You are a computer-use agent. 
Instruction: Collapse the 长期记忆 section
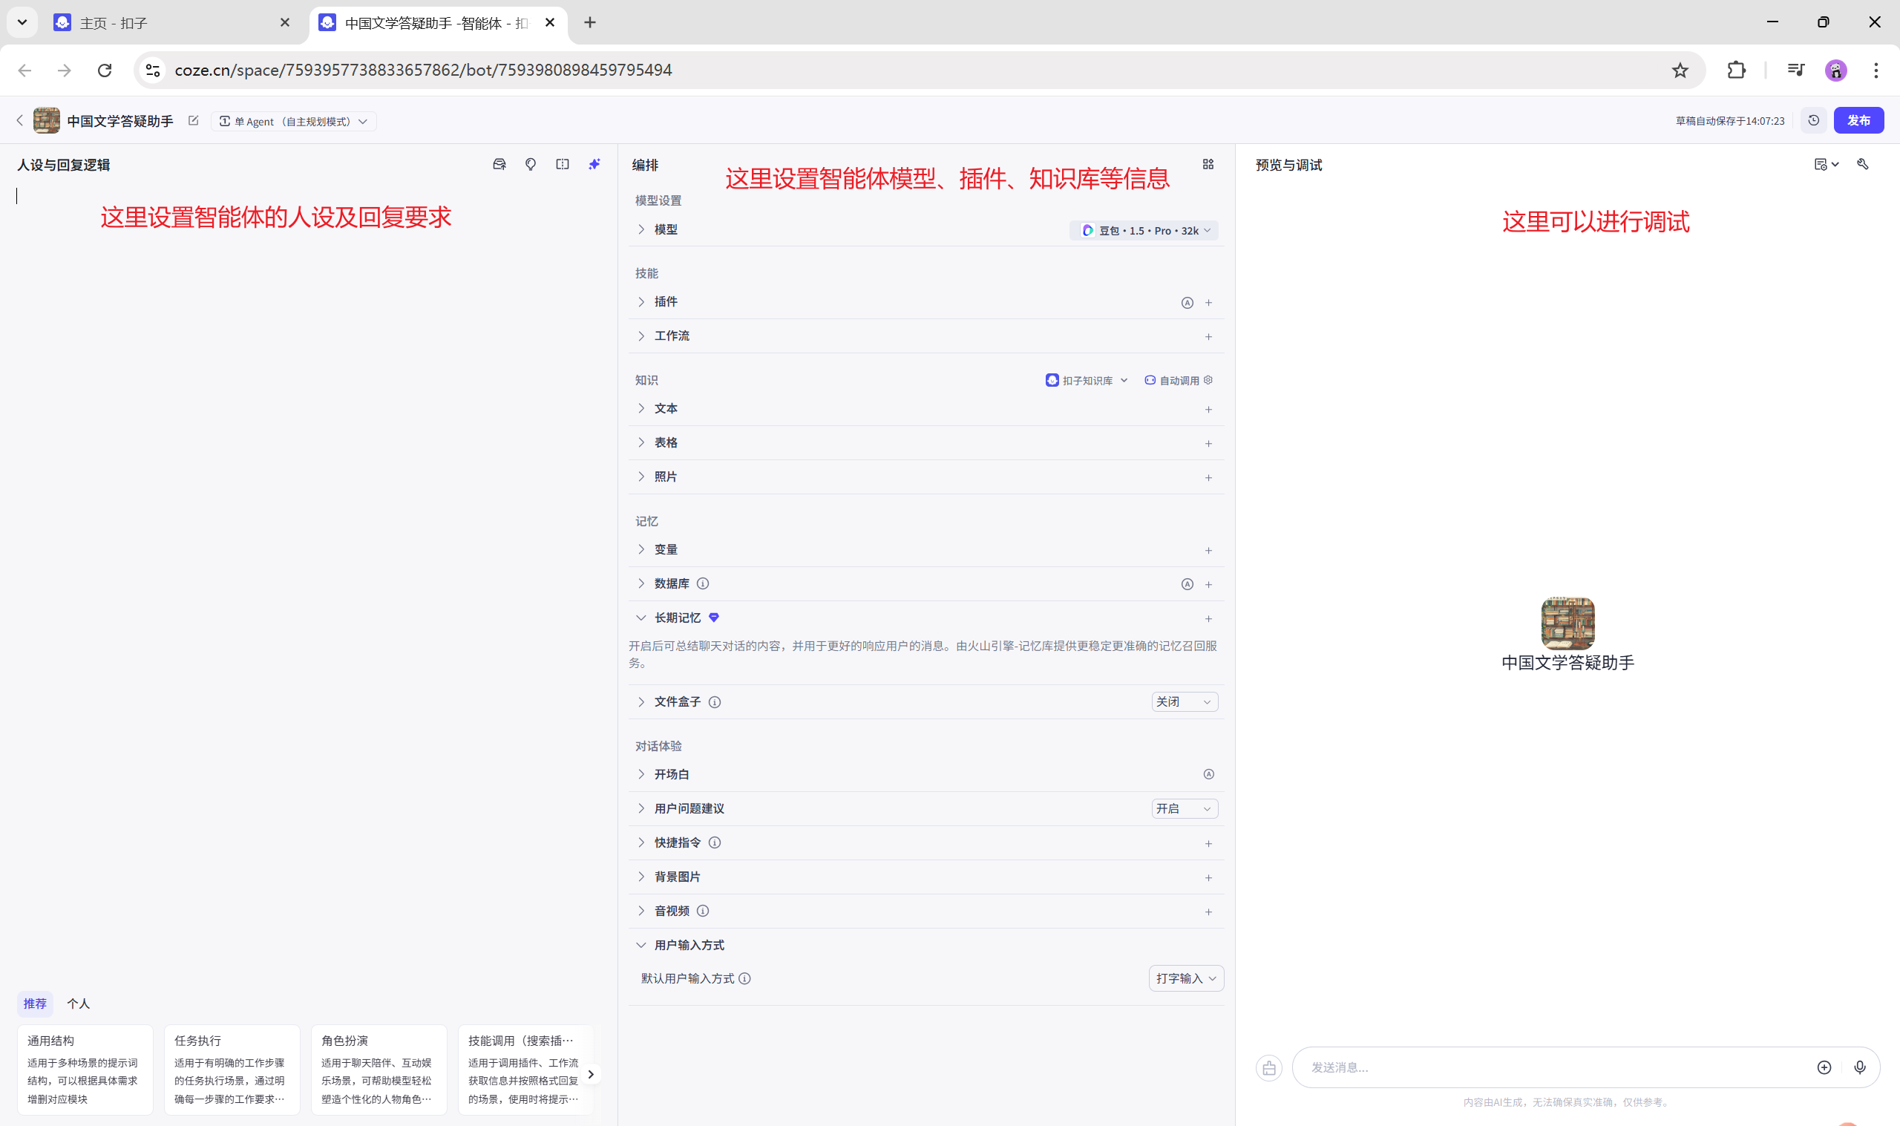(641, 618)
